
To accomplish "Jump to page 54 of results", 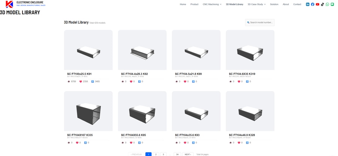I will [x=177, y=154].
